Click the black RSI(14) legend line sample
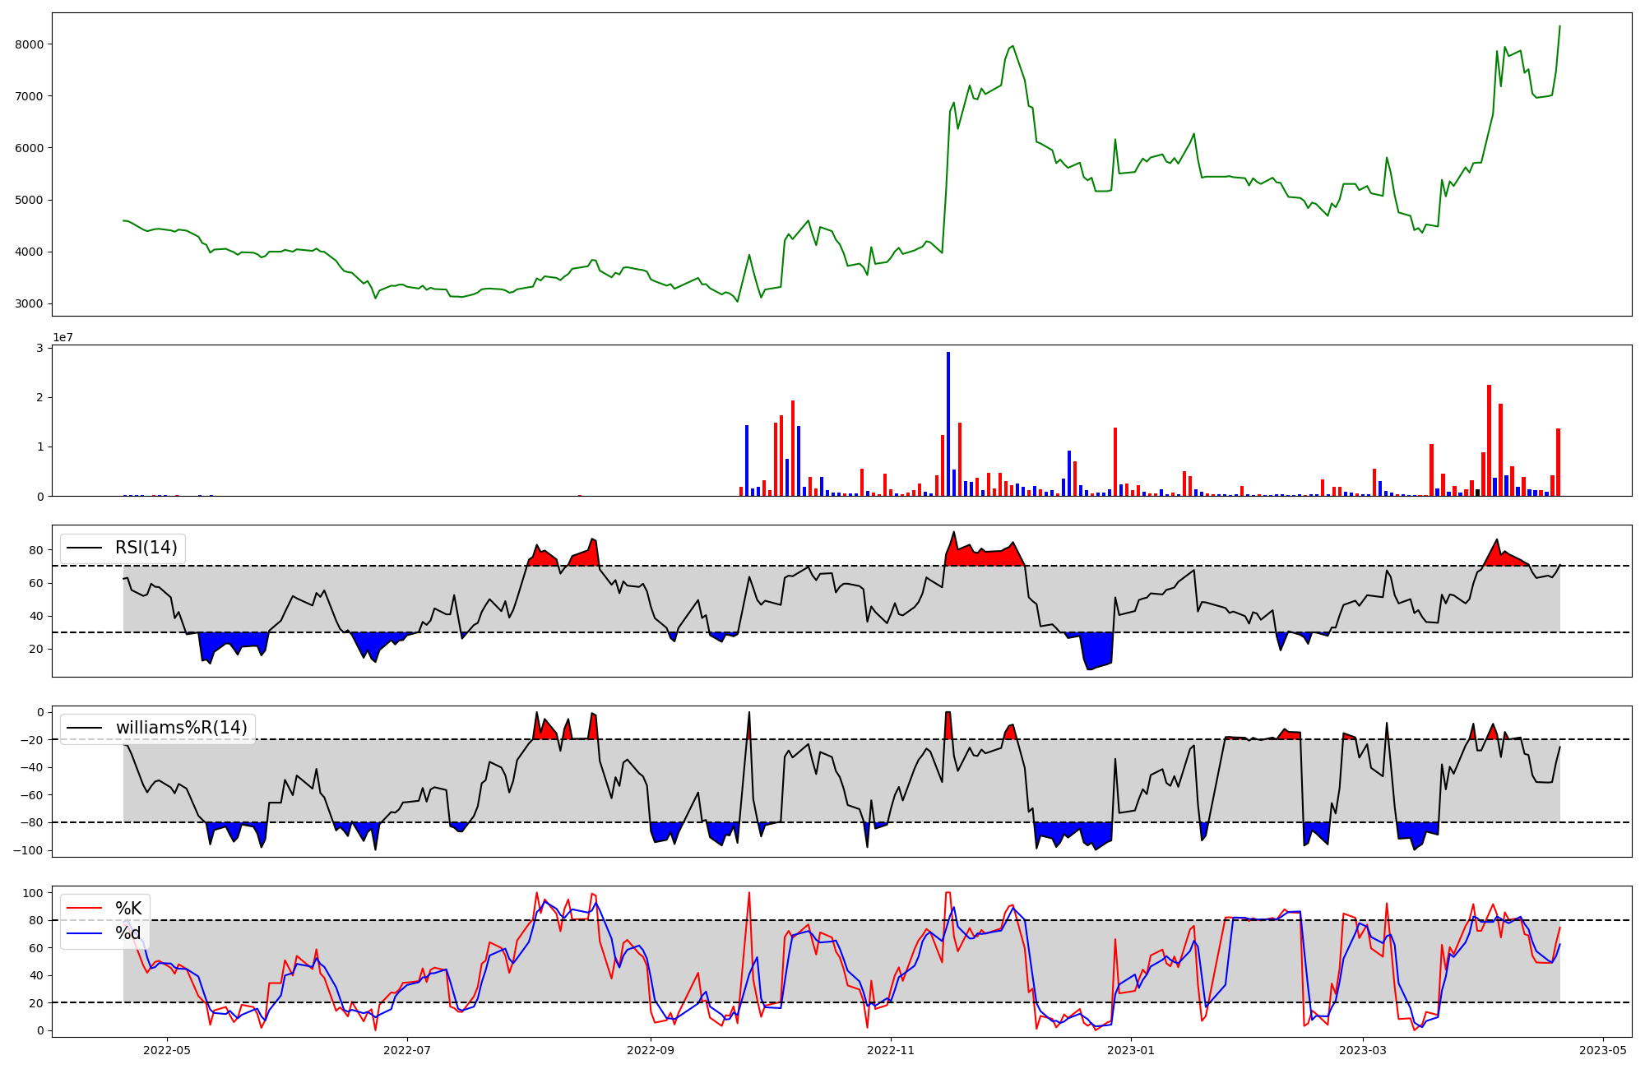1645x1069 pixels. pyautogui.click(x=84, y=548)
